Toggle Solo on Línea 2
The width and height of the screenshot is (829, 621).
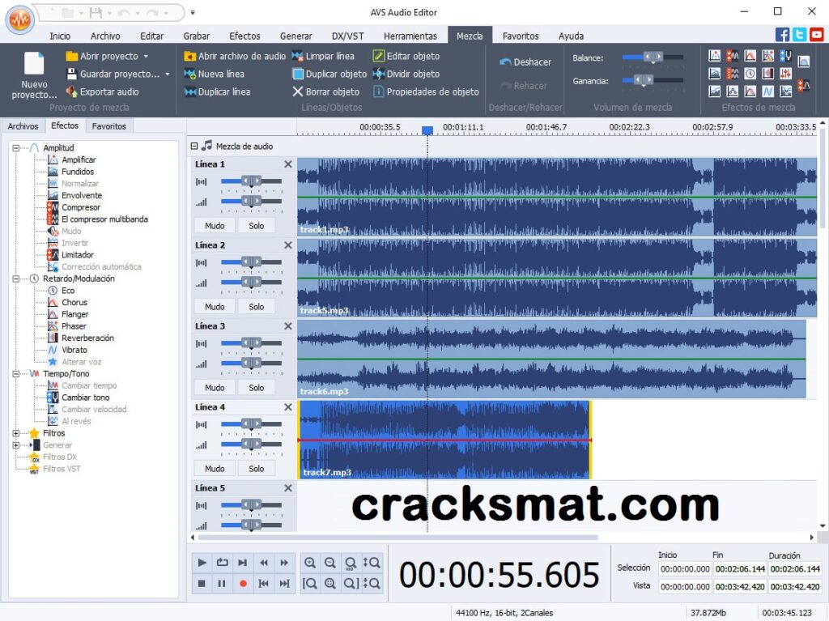[x=257, y=307]
